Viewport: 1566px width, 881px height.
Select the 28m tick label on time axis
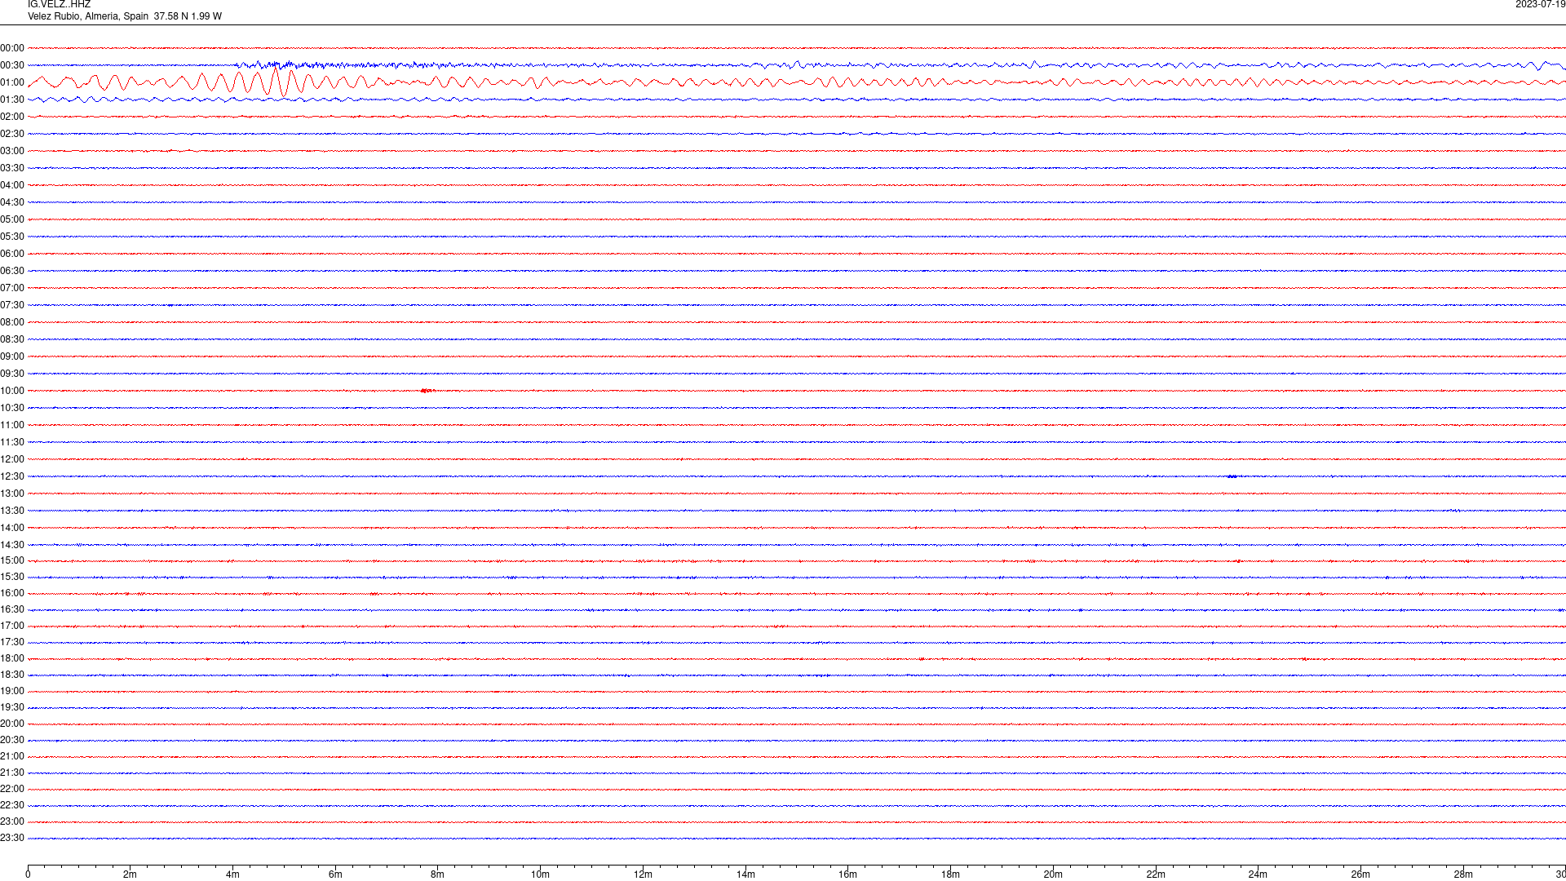click(1463, 874)
